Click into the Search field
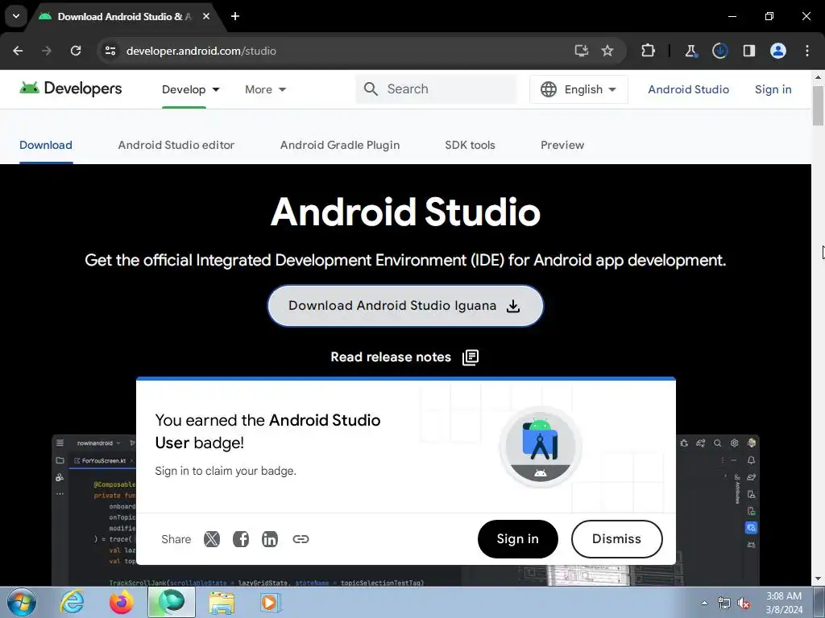Image resolution: width=825 pixels, height=618 pixels. (436, 89)
